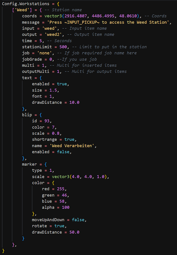Click the jobGrade property name

point(32,59)
